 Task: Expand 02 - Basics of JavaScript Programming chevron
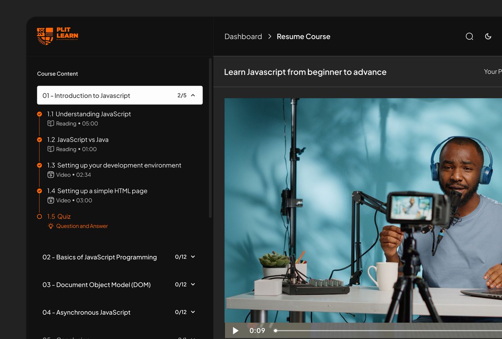(193, 257)
